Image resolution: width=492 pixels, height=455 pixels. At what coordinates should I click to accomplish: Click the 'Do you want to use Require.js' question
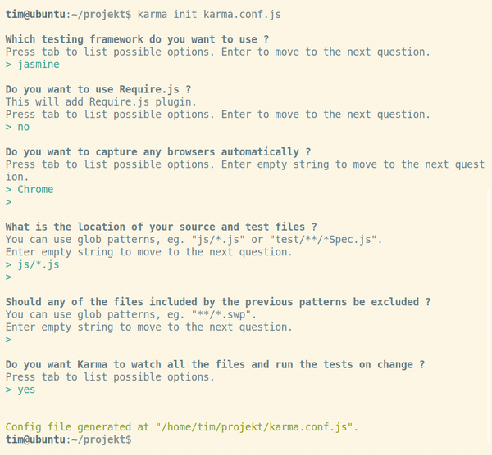(98, 89)
